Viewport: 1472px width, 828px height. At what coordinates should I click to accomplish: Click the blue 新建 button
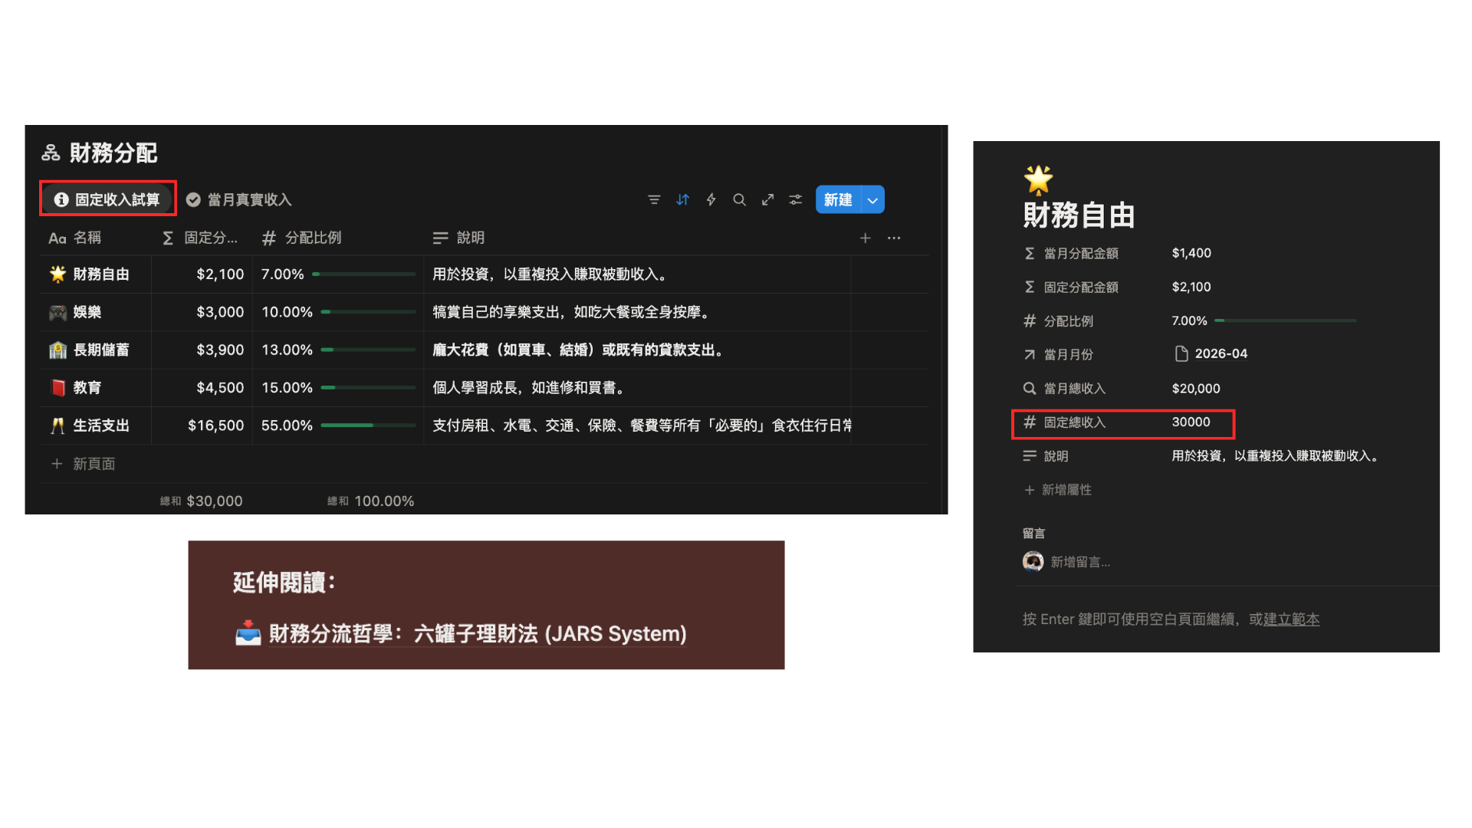coord(838,200)
